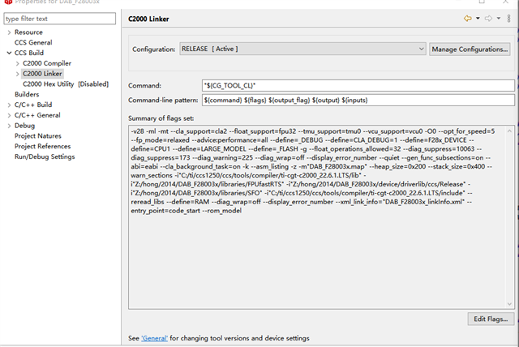Click the Edit Flags button

pos(491,319)
